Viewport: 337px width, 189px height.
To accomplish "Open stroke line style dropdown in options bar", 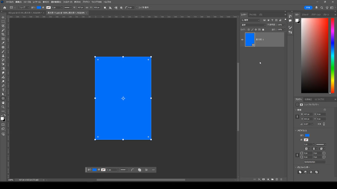I will point(68,8).
